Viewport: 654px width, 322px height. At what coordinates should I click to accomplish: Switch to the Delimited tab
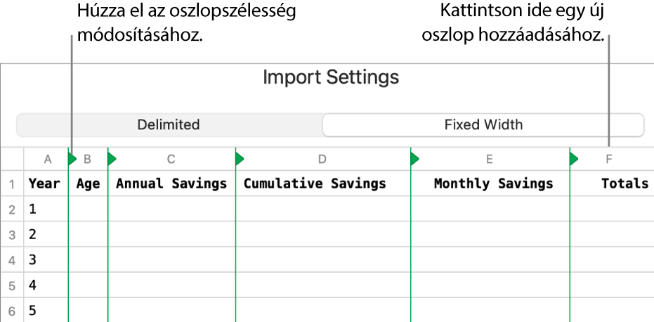pyautogui.click(x=169, y=125)
